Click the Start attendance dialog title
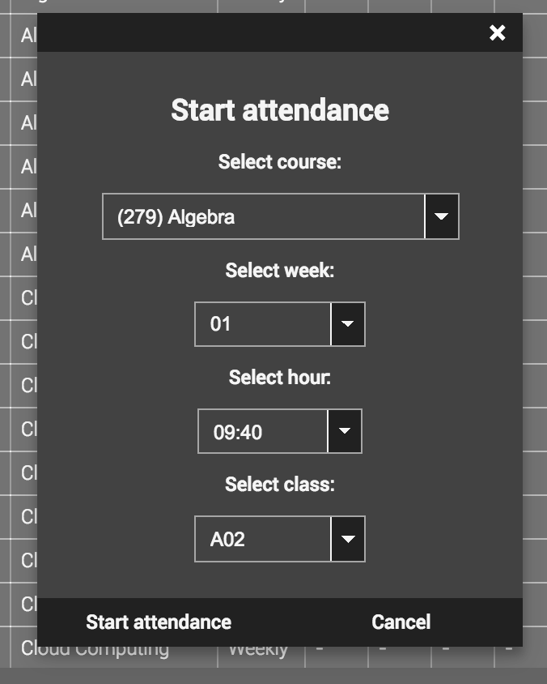This screenshot has width=547, height=684. click(279, 109)
